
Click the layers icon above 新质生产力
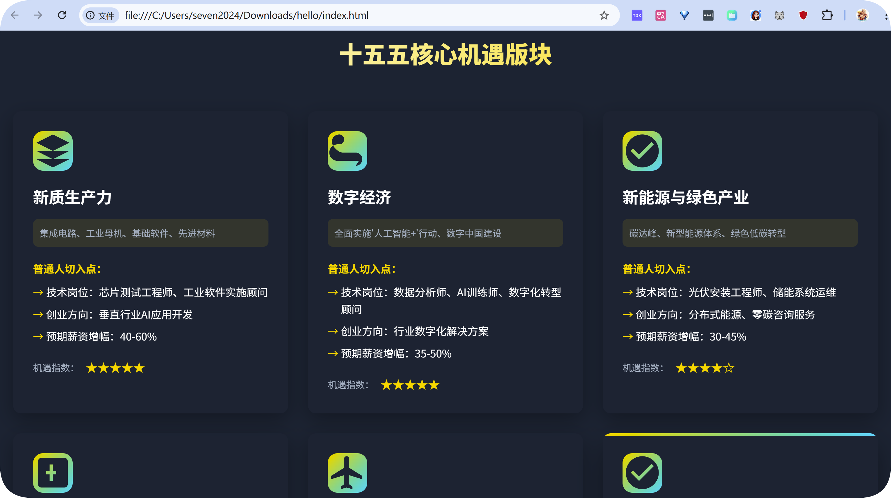tap(52, 151)
